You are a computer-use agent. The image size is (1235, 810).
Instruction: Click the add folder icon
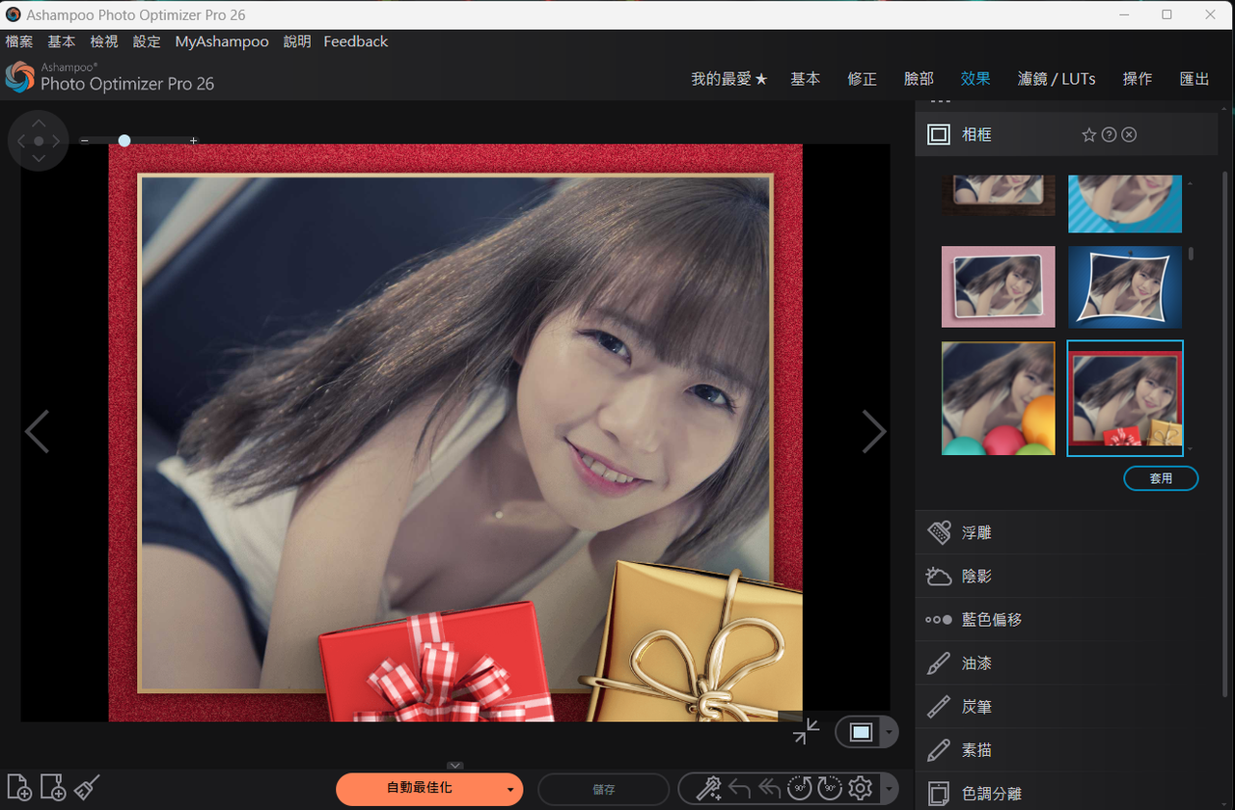(53, 787)
